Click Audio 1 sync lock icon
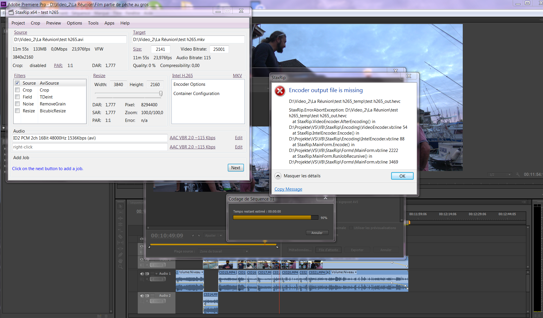This screenshot has height=318, width=543. (147, 274)
